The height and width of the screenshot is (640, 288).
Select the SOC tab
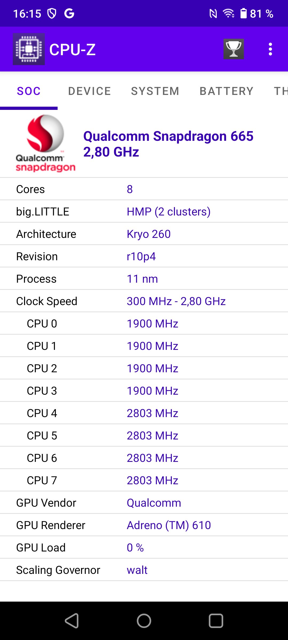[29, 91]
